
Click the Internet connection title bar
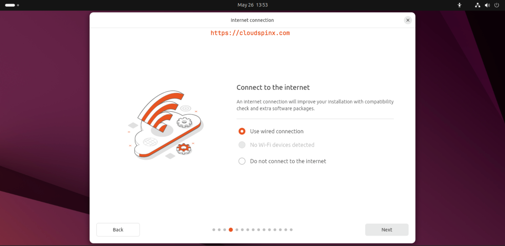(x=252, y=20)
